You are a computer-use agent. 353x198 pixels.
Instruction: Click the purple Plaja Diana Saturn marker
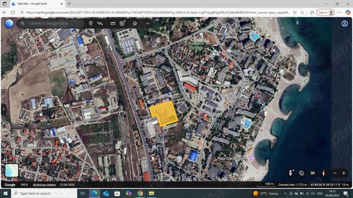pos(252,158)
